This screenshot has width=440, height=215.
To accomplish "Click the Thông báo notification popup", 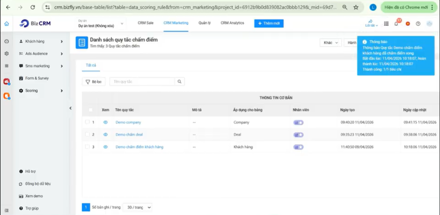I will click(x=396, y=56).
